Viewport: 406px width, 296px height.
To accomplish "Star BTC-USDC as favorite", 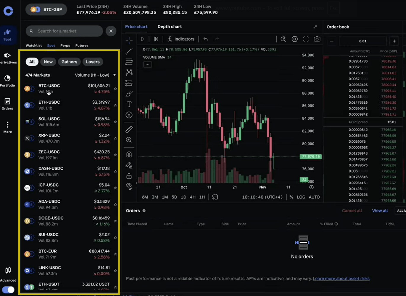I will tap(115, 89).
